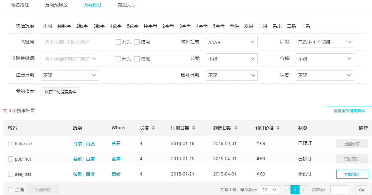Enable 开头 checkbox for 关键词
Image resolution: width=372 pixels, height=195 pixels.
tap(118, 42)
